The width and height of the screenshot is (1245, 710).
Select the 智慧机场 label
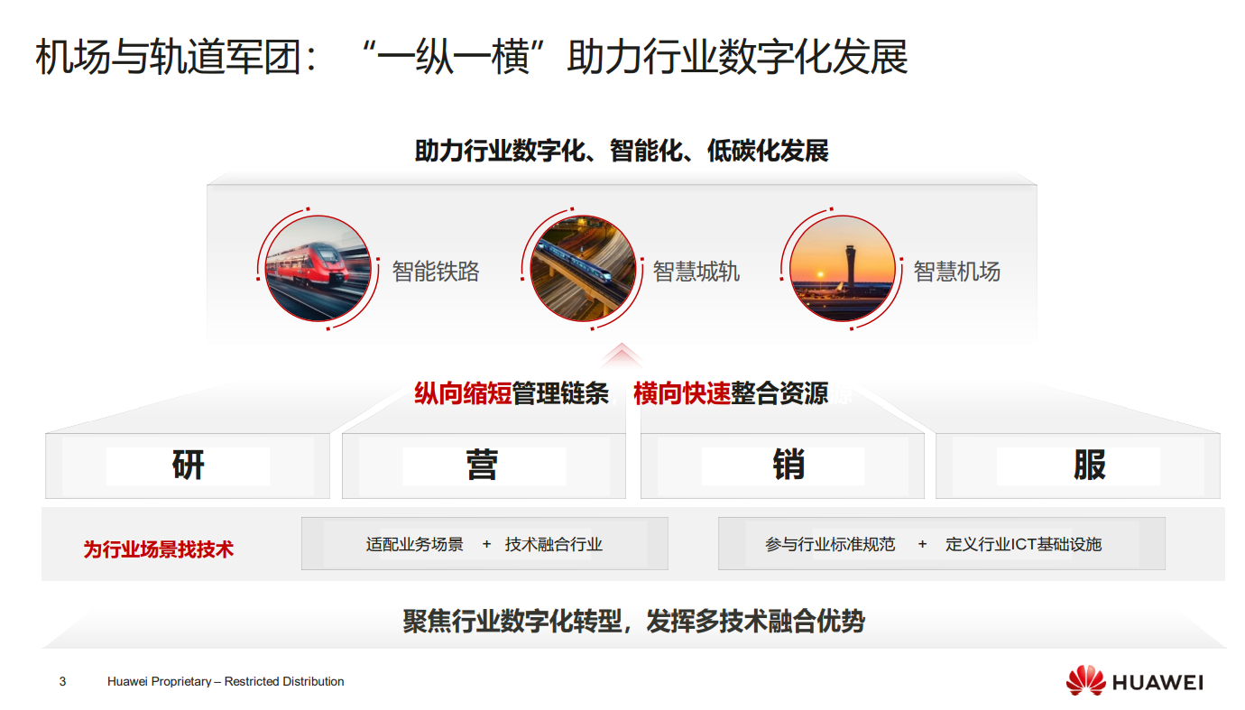957,272
